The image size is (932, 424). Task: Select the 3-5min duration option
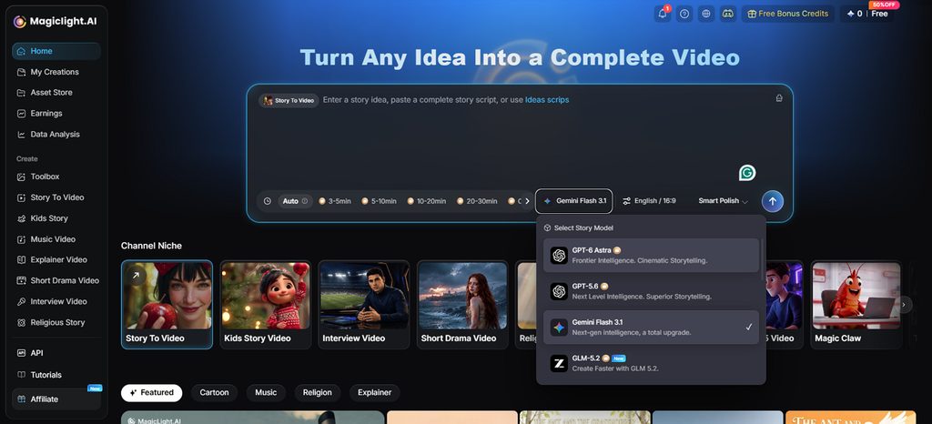click(335, 201)
